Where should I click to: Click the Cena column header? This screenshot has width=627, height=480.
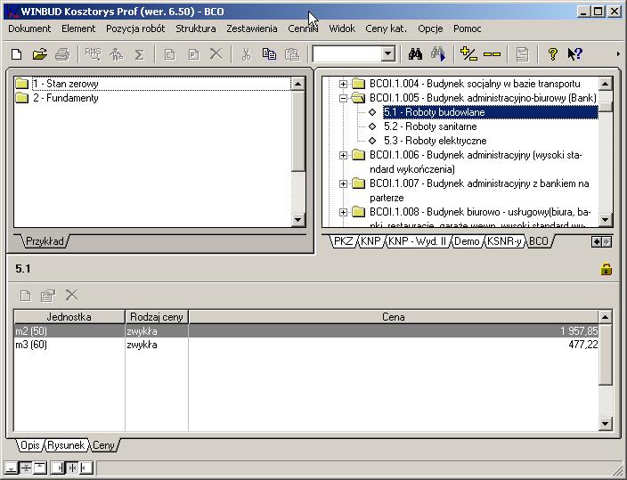tap(394, 317)
